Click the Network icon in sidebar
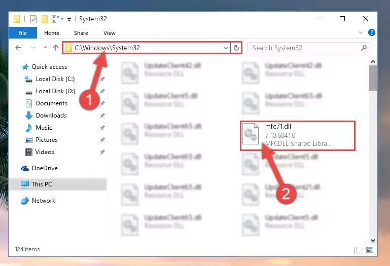The height and width of the screenshot is (266, 390). coord(25,201)
